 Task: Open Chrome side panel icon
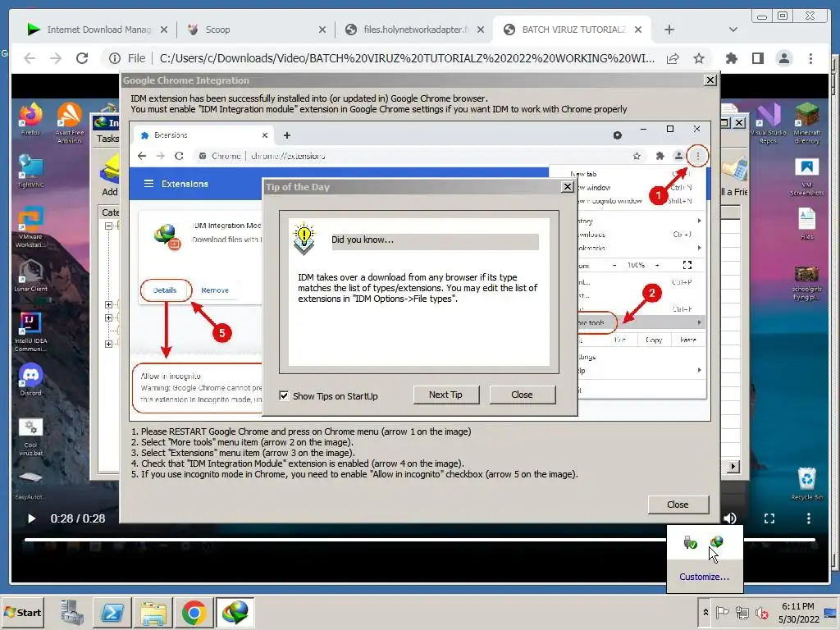click(x=757, y=58)
